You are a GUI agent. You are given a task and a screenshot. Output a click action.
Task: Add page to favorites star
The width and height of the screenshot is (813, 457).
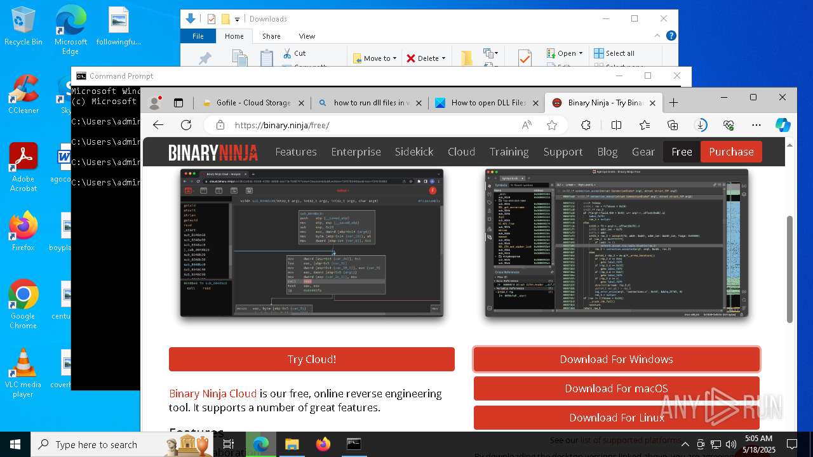point(552,125)
